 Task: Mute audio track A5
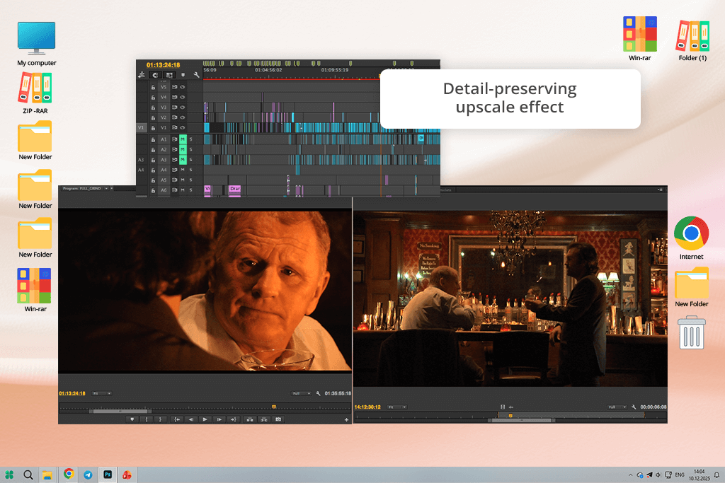pos(183,180)
